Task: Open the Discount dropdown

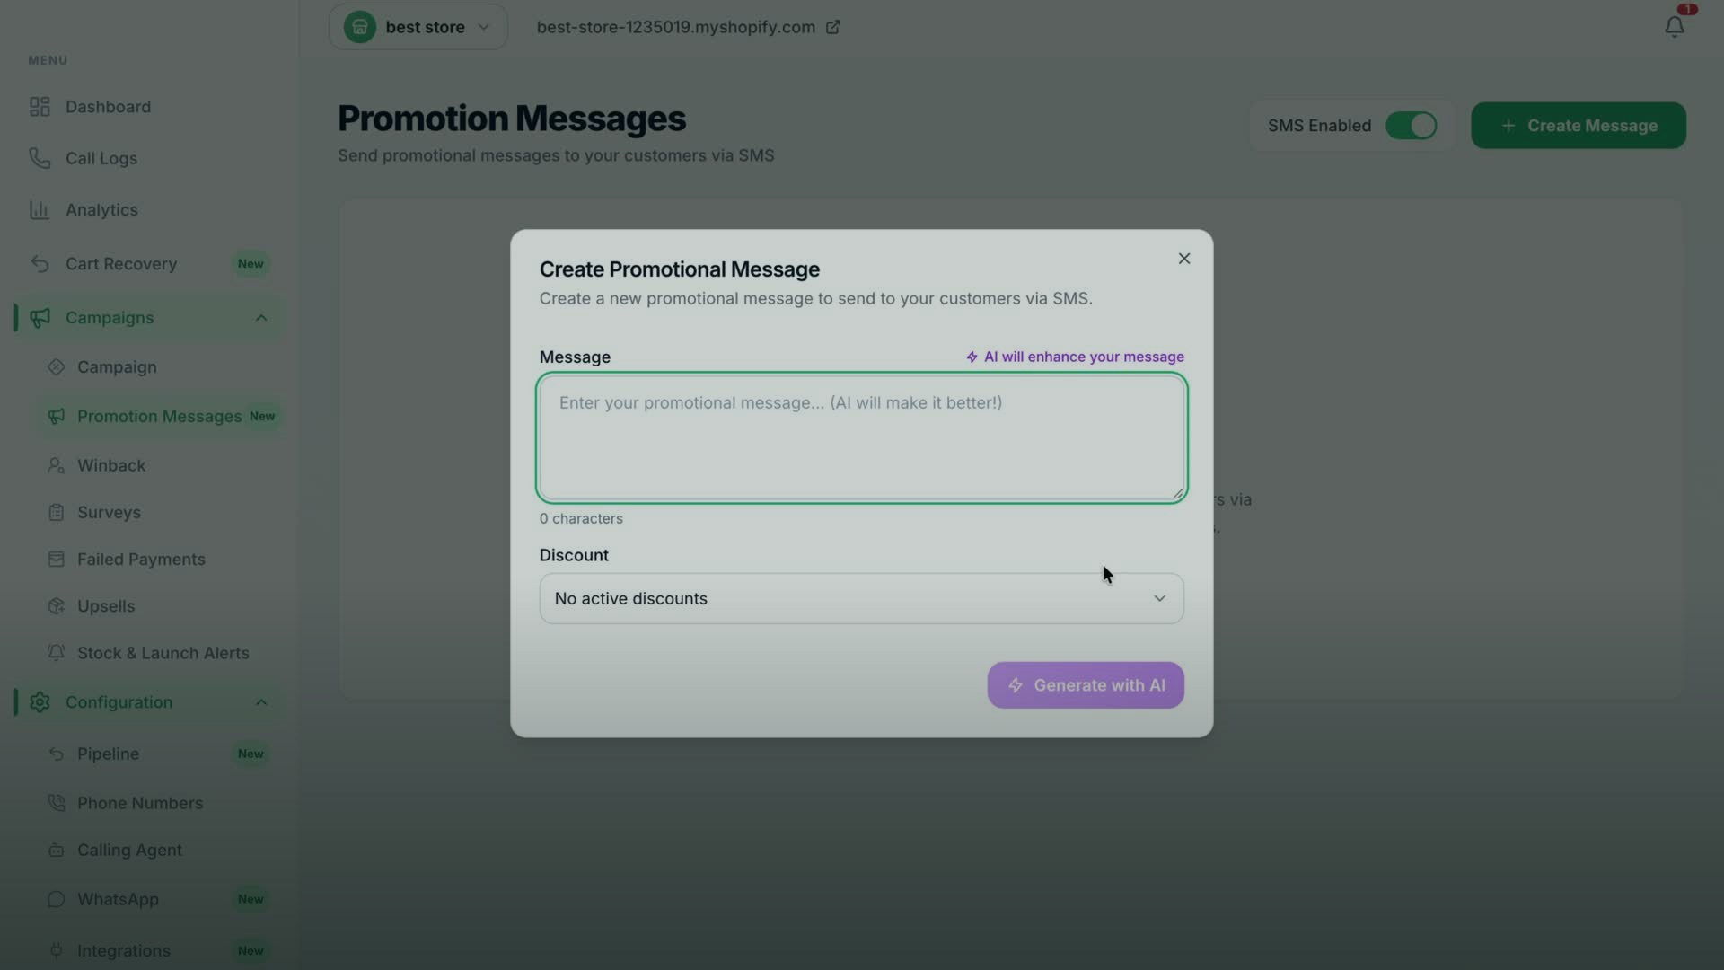Action: point(861,599)
